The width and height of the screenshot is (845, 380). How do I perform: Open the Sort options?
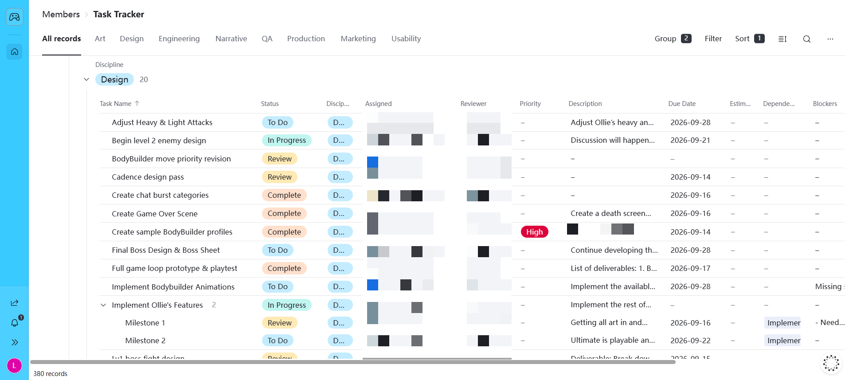(750, 39)
